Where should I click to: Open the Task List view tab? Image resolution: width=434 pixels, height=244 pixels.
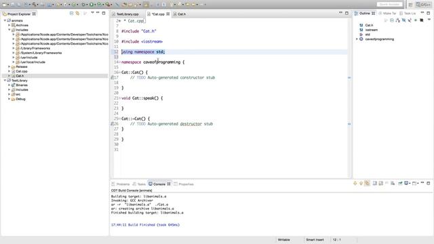(408, 14)
